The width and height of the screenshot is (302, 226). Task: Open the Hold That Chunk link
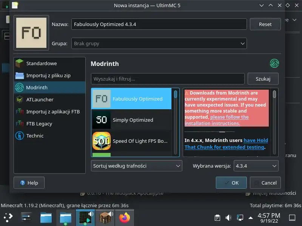(226, 144)
